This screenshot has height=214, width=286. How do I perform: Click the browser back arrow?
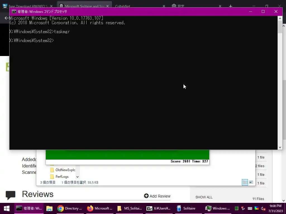click(x=6, y=18)
